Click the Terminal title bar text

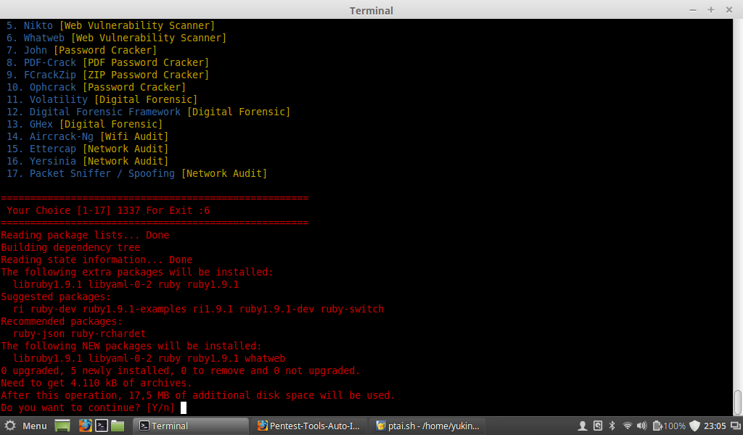371,10
